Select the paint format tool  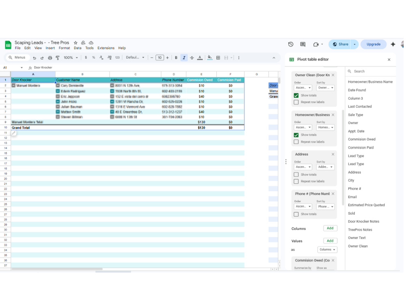click(58, 58)
